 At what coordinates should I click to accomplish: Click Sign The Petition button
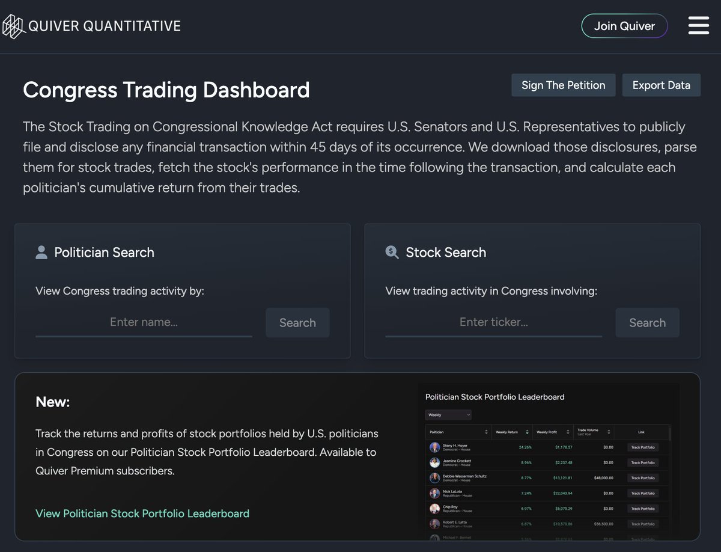click(563, 85)
